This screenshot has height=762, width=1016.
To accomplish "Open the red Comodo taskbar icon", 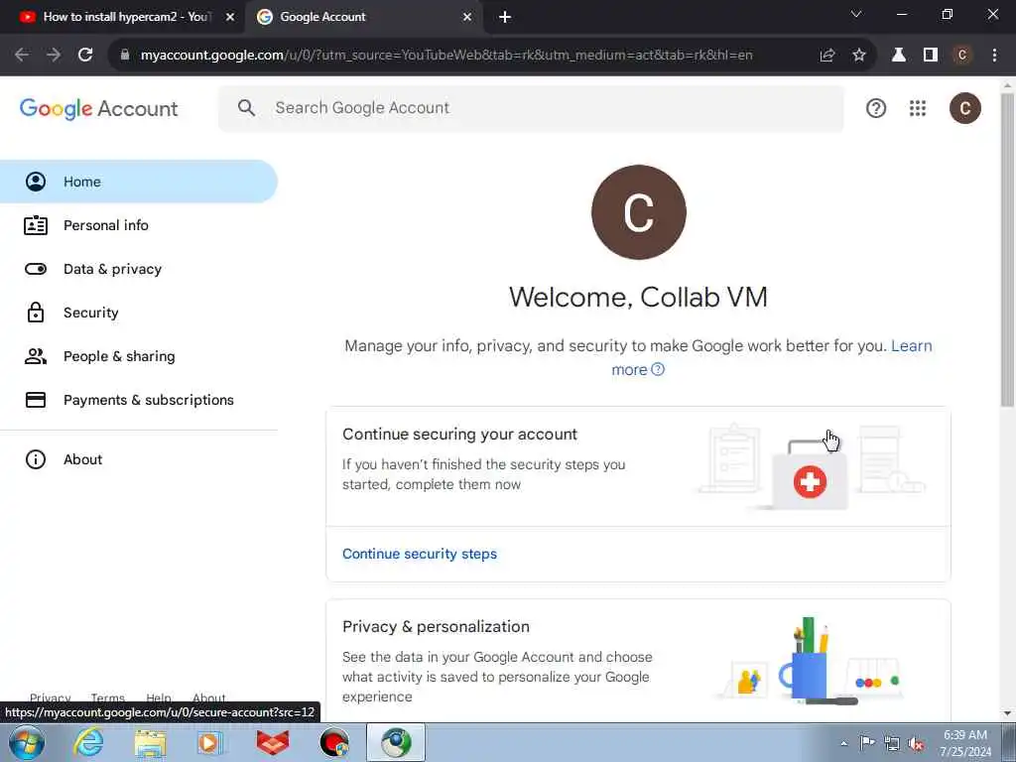I will click(x=273, y=743).
